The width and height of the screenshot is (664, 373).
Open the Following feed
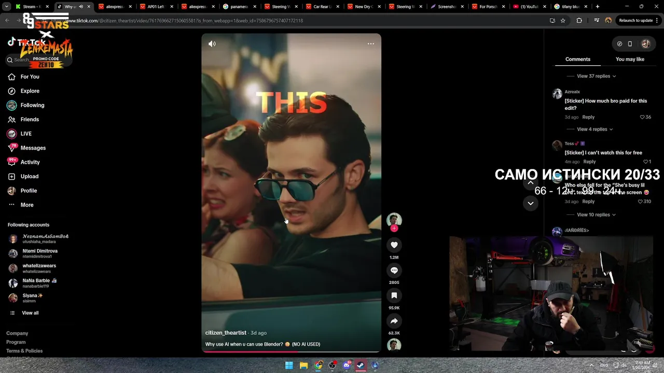tap(32, 105)
